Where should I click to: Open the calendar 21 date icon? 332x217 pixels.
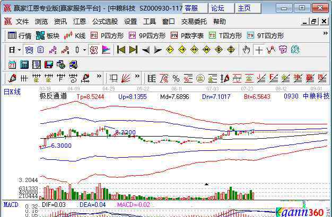pyautogui.click(x=12, y=65)
